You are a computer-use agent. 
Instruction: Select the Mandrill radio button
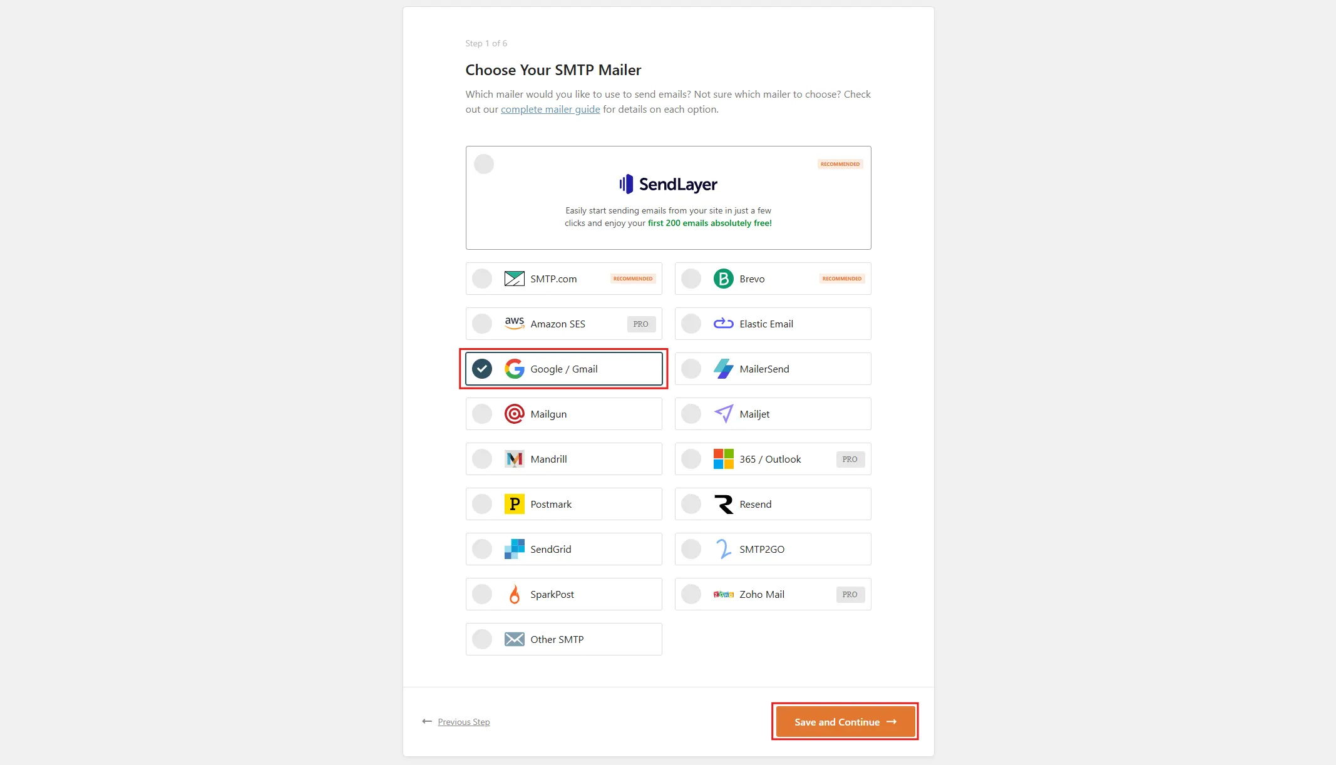pos(482,459)
